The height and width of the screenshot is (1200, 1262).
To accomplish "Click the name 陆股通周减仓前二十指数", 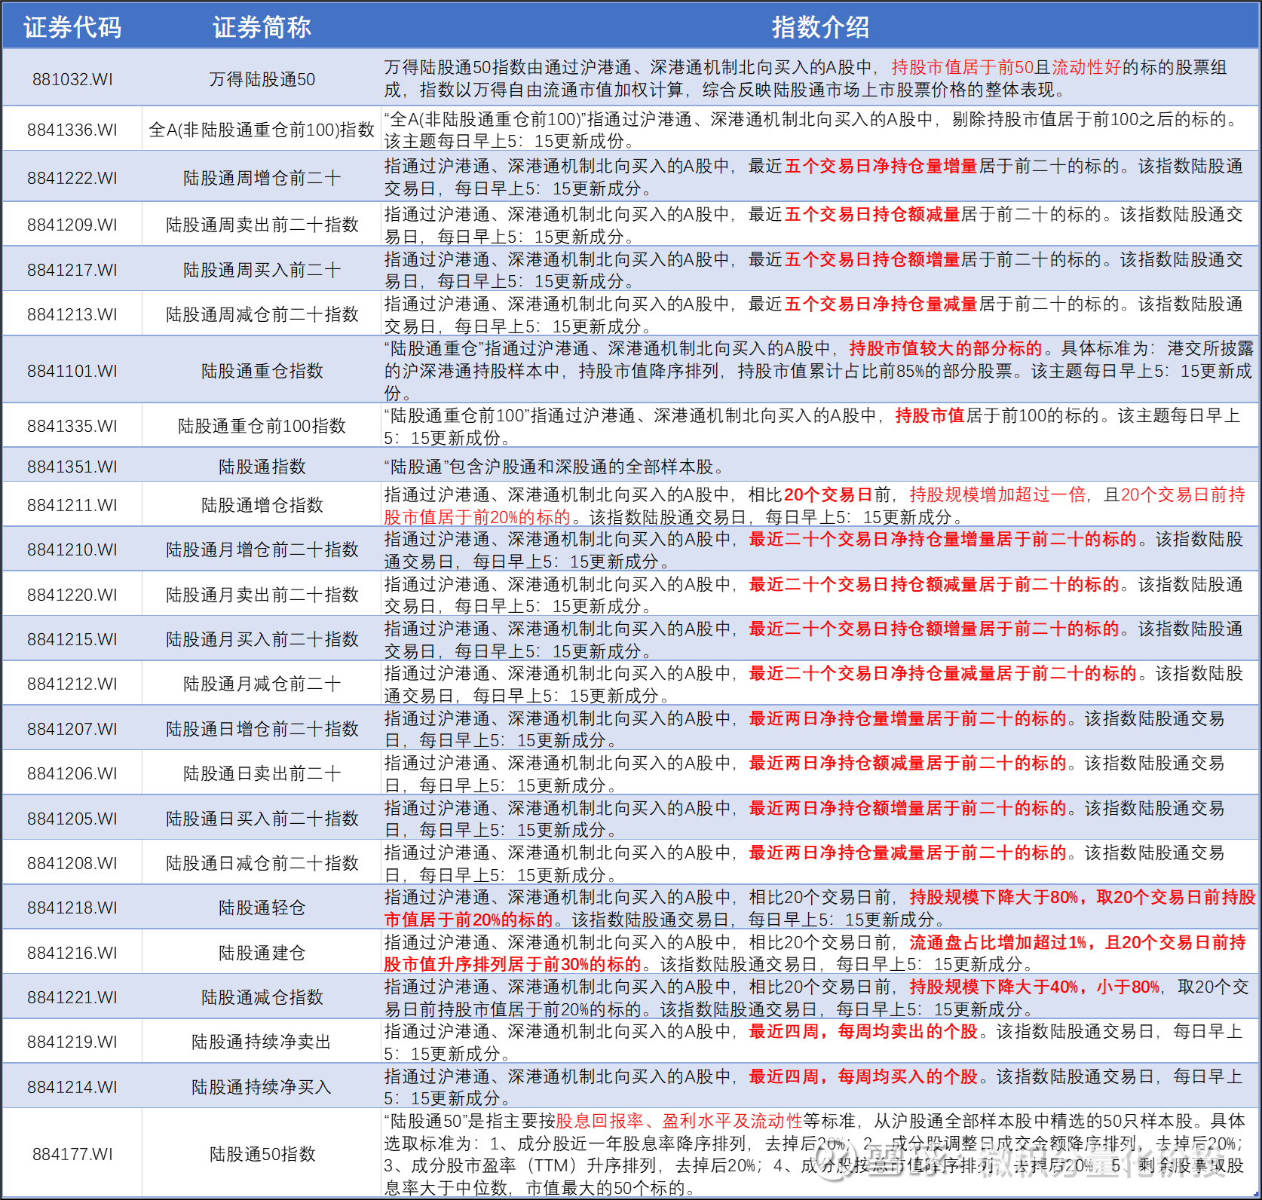I will click(262, 314).
